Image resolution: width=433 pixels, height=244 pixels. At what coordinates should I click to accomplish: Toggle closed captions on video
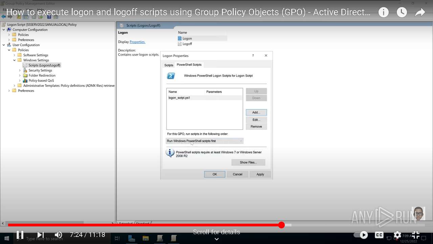click(x=380, y=235)
